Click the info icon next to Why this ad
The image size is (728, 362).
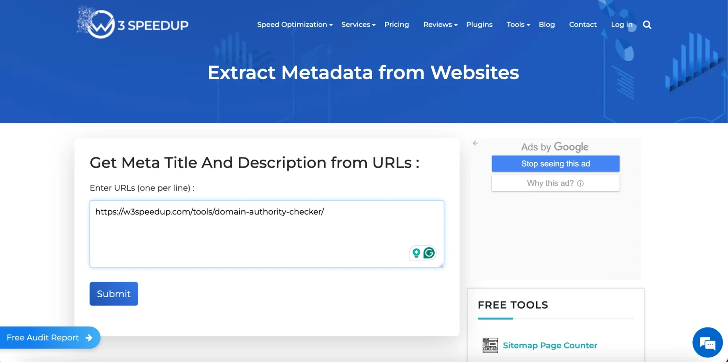tap(581, 183)
